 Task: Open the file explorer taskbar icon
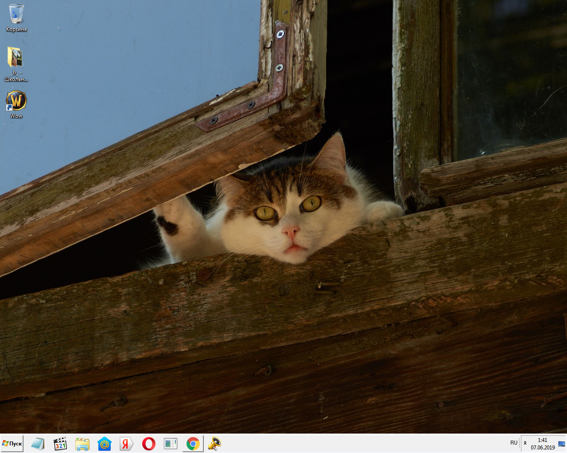click(82, 443)
